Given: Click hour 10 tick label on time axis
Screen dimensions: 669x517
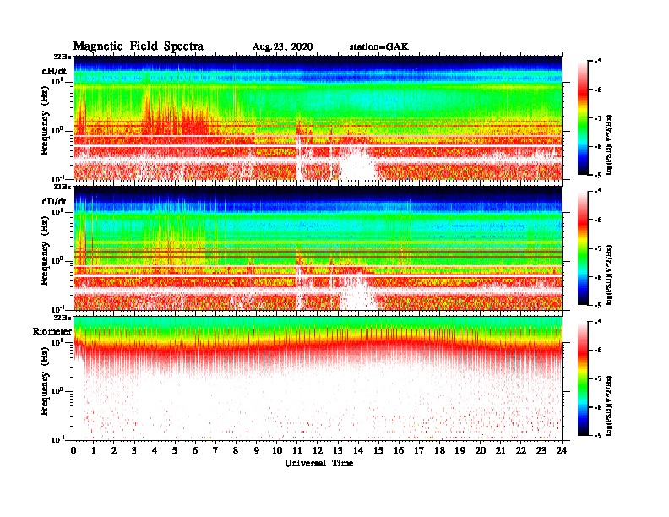Looking at the screenshot, I should pos(277,450).
